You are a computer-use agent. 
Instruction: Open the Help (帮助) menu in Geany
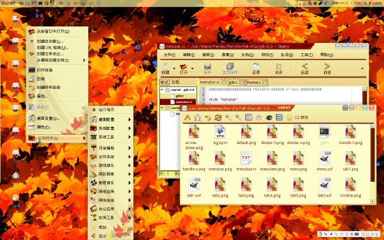[x=326, y=55]
